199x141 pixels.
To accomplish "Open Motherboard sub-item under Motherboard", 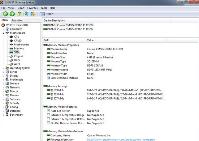I will click(x=22, y=45).
